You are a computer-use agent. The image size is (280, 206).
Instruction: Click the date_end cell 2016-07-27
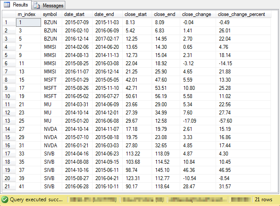(107, 96)
